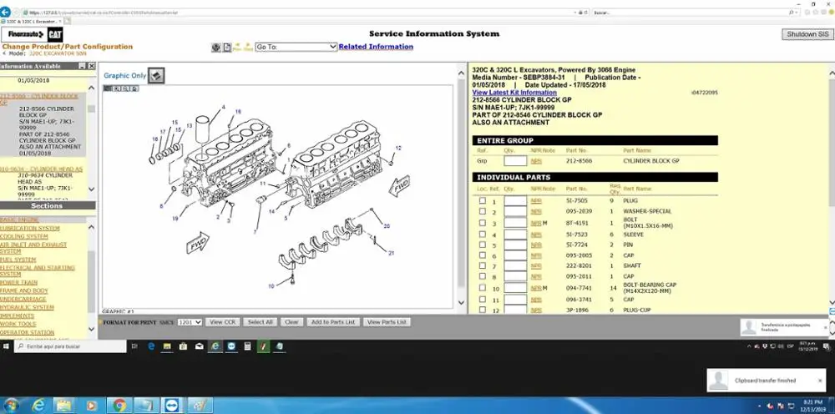Viewport: 835px width, 414px height.
Task: Select Internet Explorer in the inner remote taskbar
Action: pyautogui.click(x=215, y=346)
